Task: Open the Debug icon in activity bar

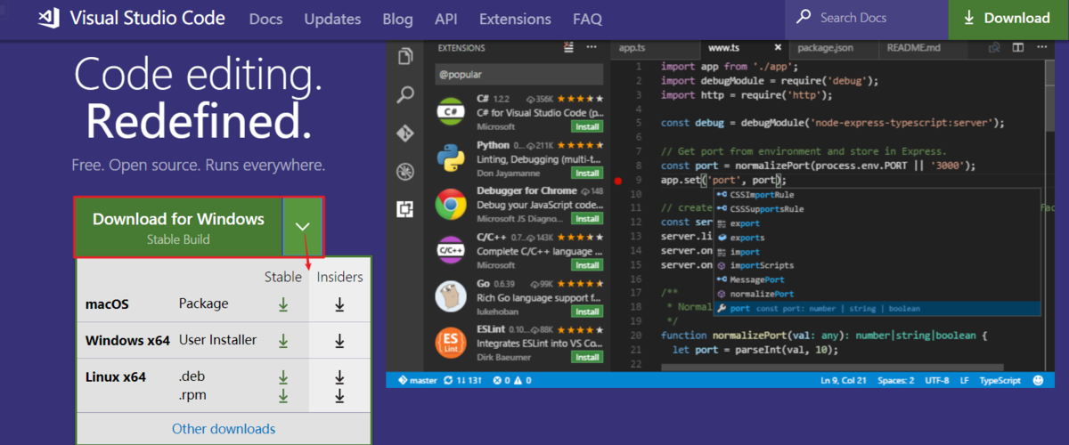Action: click(406, 171)
